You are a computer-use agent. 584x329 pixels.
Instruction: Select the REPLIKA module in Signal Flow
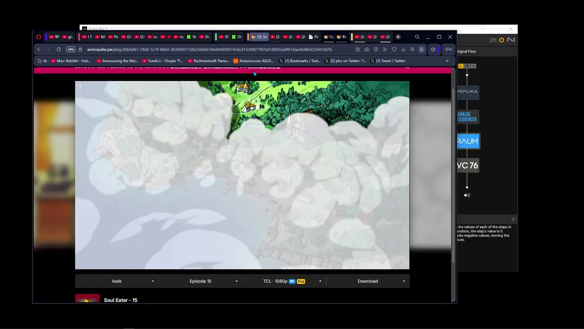tap(467, 91)
